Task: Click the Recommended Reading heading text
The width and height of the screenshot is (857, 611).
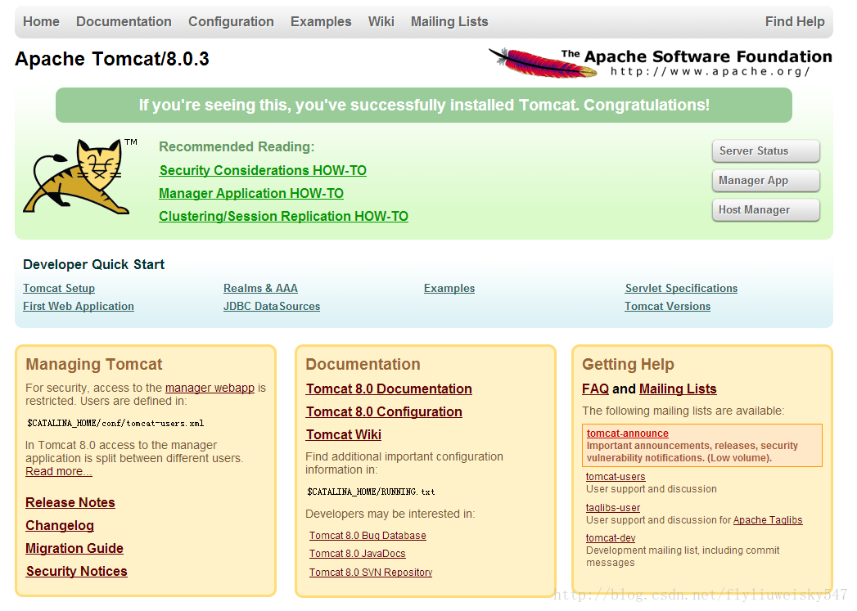Action: click(x=237, y=147)
